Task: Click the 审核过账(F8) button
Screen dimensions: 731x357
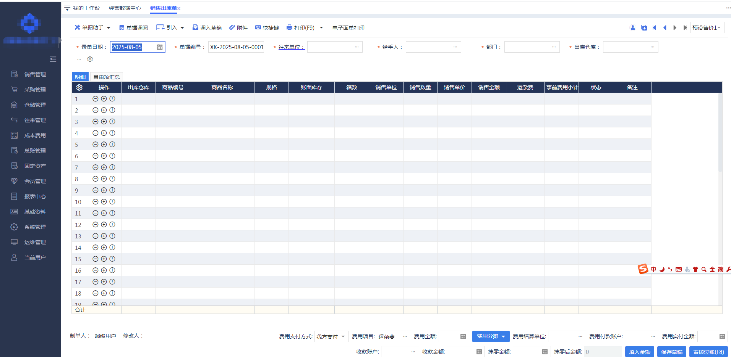Action: (x=708, y=352)
